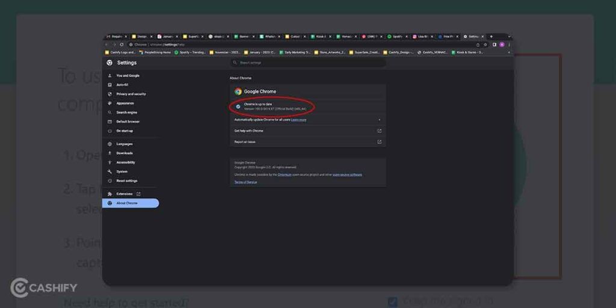Click the Chrome is up to date status

click(257, 104)
